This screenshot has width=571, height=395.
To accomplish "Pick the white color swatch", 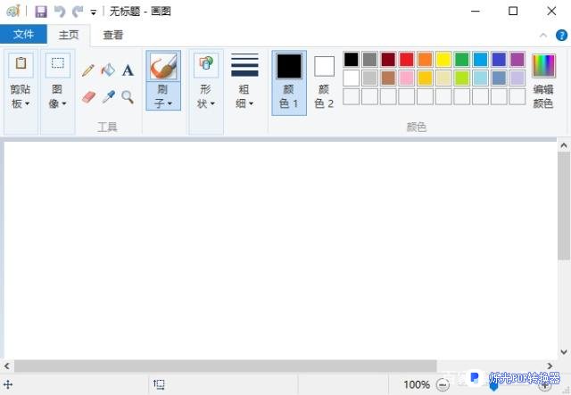I will [x=351, y=78].
